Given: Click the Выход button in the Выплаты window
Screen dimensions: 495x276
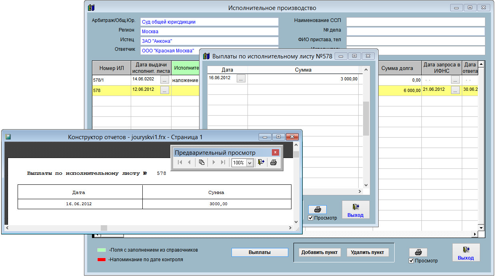Looking at the screenshot, I should point(355,210).
